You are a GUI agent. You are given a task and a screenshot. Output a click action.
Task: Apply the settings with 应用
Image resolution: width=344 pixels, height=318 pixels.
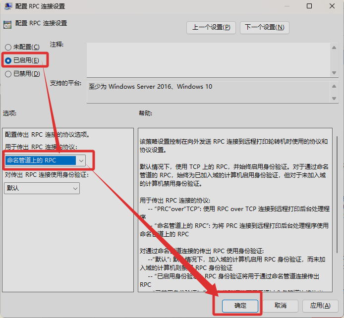320,306
